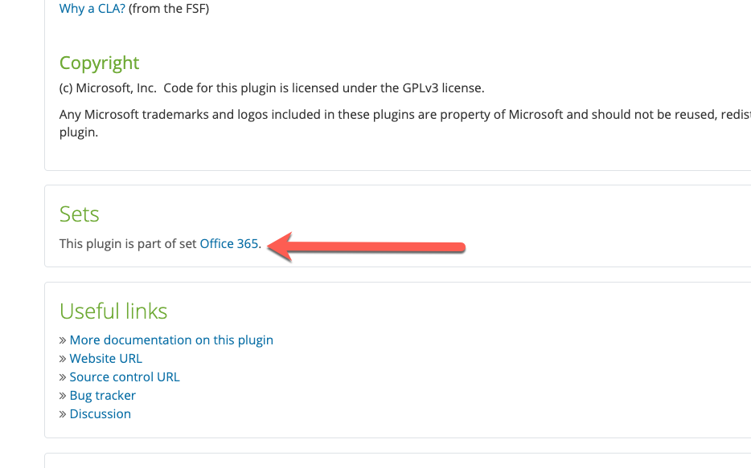
Task: Open the Why a CLA? page
Action: point(91,8)
